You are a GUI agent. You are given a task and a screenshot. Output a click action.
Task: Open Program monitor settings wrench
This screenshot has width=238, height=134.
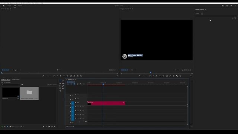click(x=182, y=70)
